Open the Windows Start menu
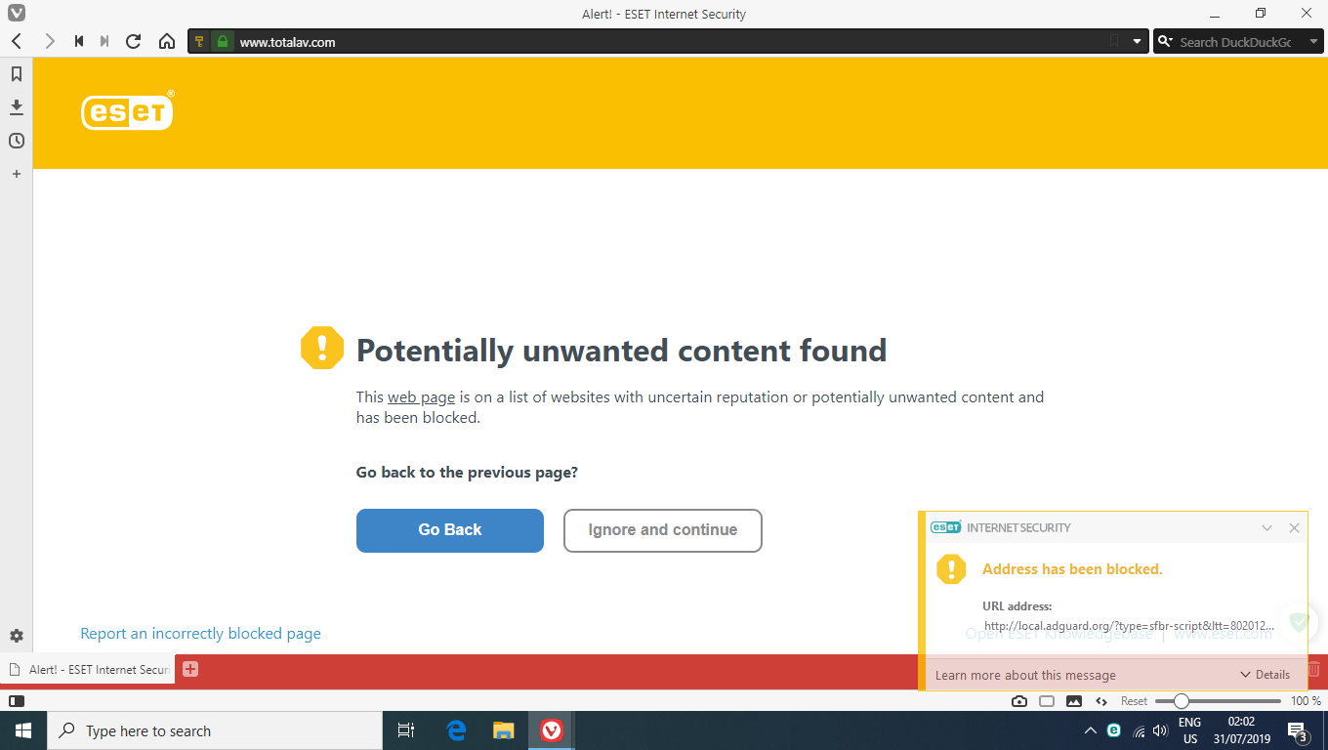 (x=23, y=730)
